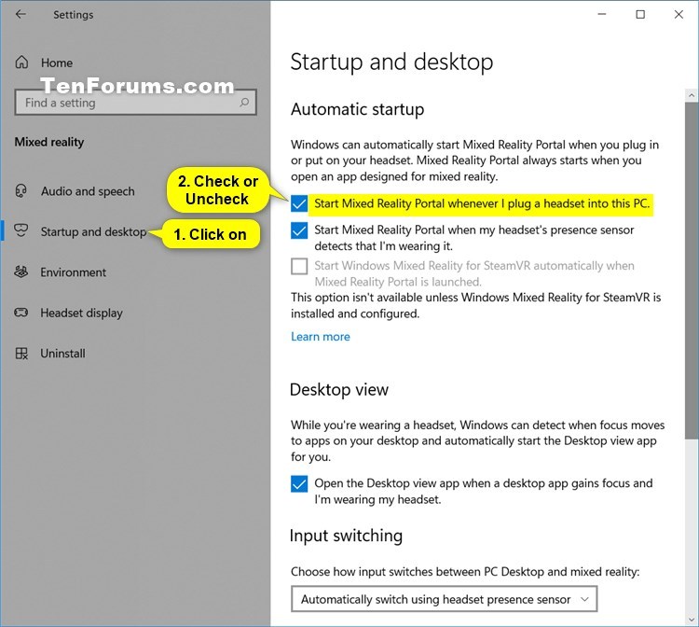Click the Environment icon
Screen dimensions: 699x627
pos(21,272)
